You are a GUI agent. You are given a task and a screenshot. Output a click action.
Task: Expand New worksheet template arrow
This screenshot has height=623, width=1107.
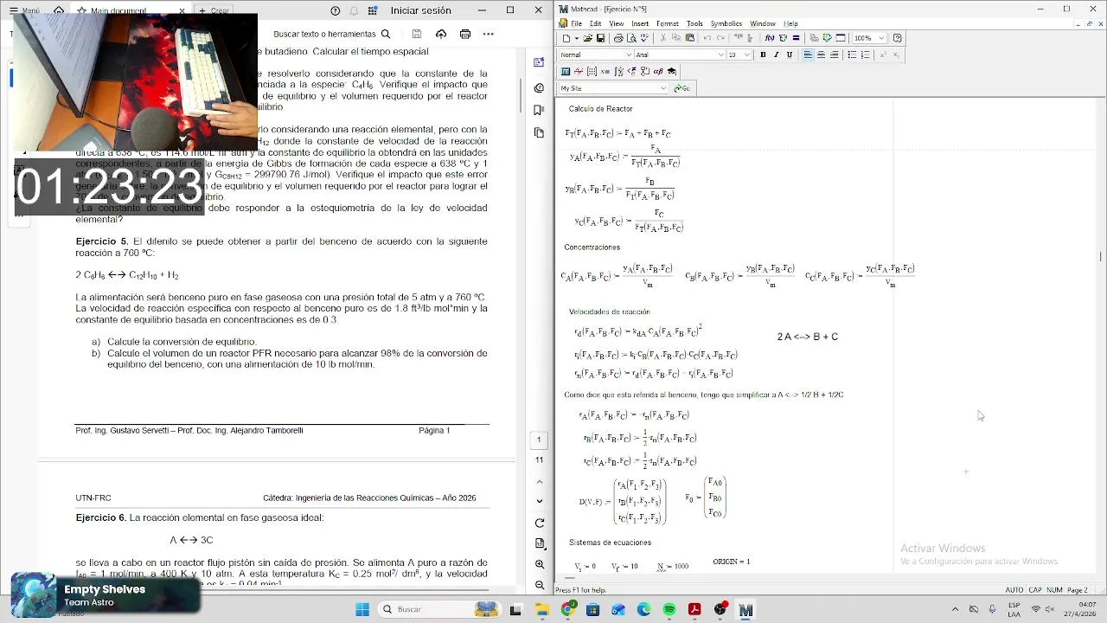pyautogui.click(x=577, y=38)
